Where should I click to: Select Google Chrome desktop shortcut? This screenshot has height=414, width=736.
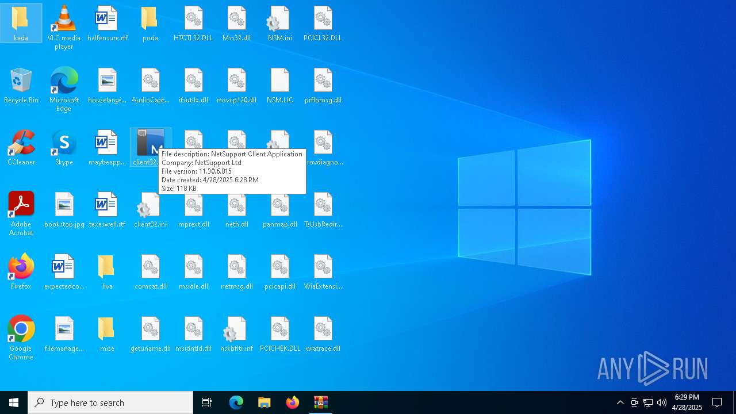(x=21, y=338)
